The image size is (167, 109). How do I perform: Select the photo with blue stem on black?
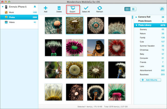click(x=117, y=70)
